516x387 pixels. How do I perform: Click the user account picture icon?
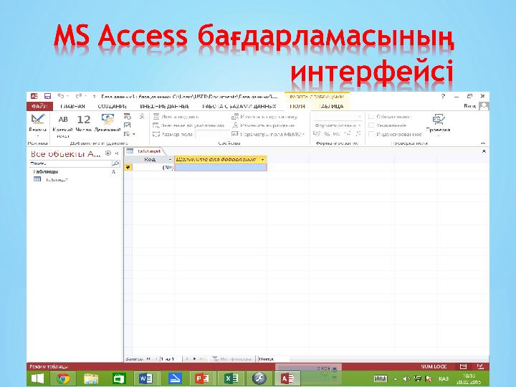(x=484, y=106)
